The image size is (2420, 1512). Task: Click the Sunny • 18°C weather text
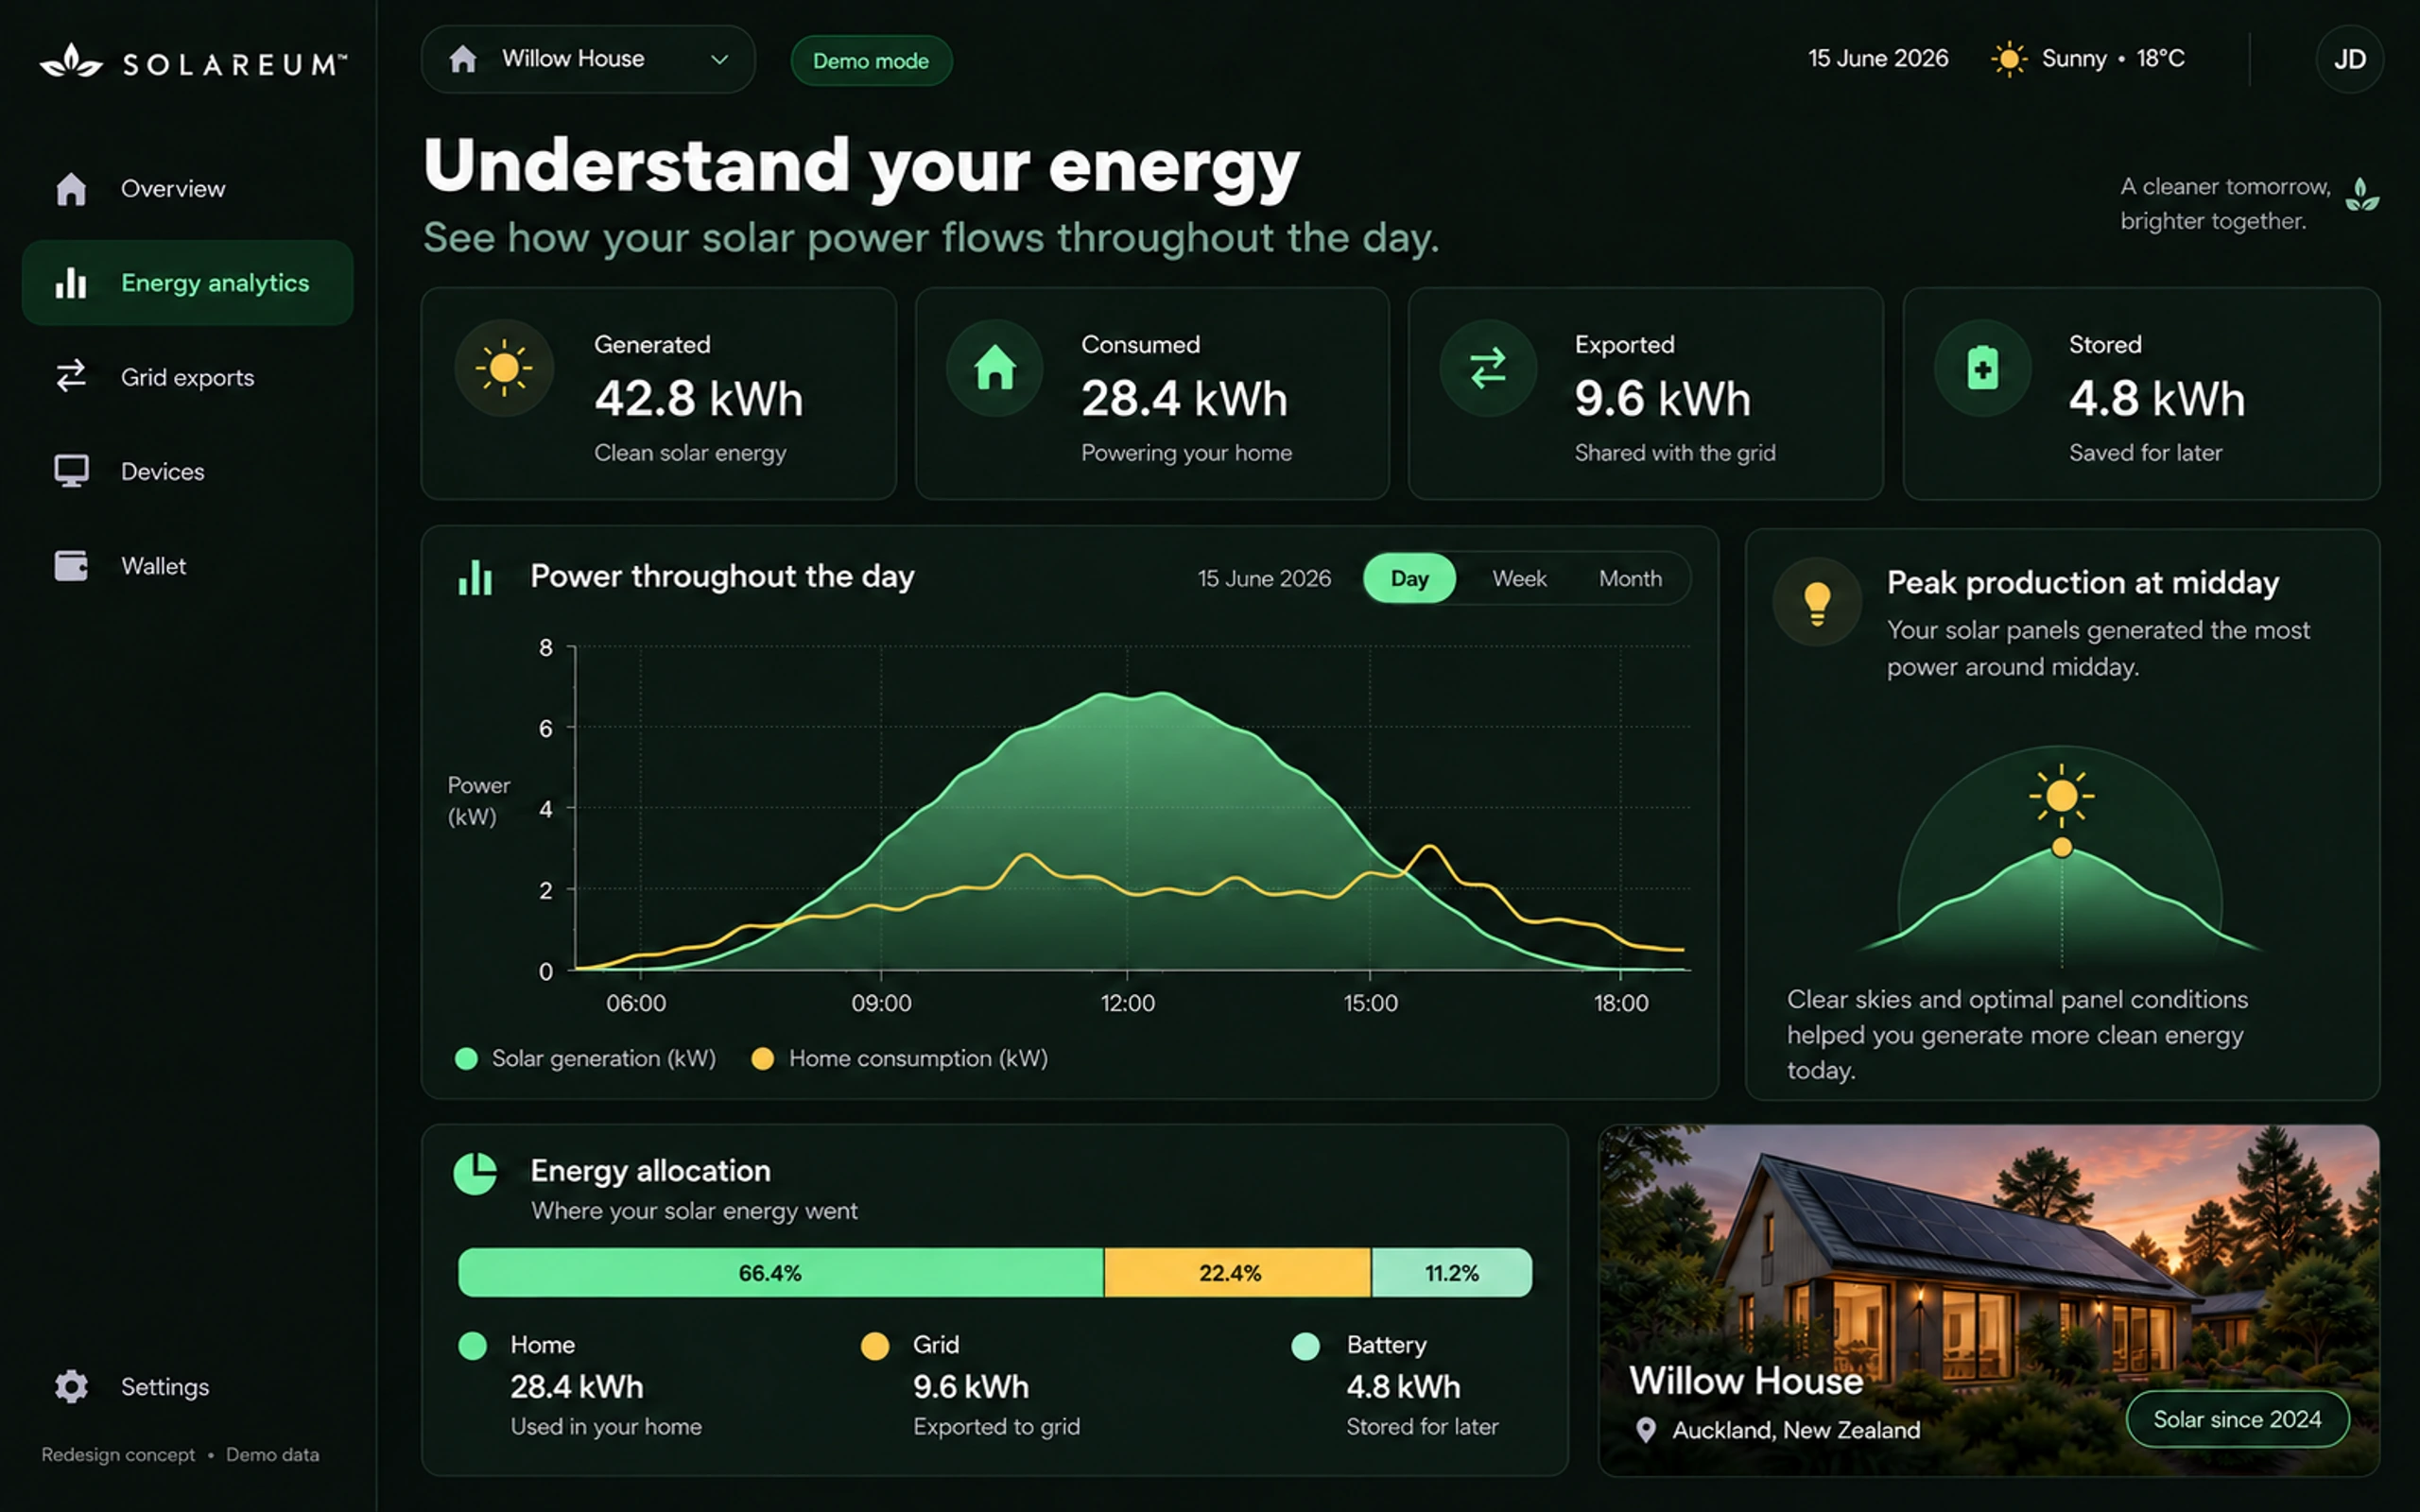[2112, 59]
